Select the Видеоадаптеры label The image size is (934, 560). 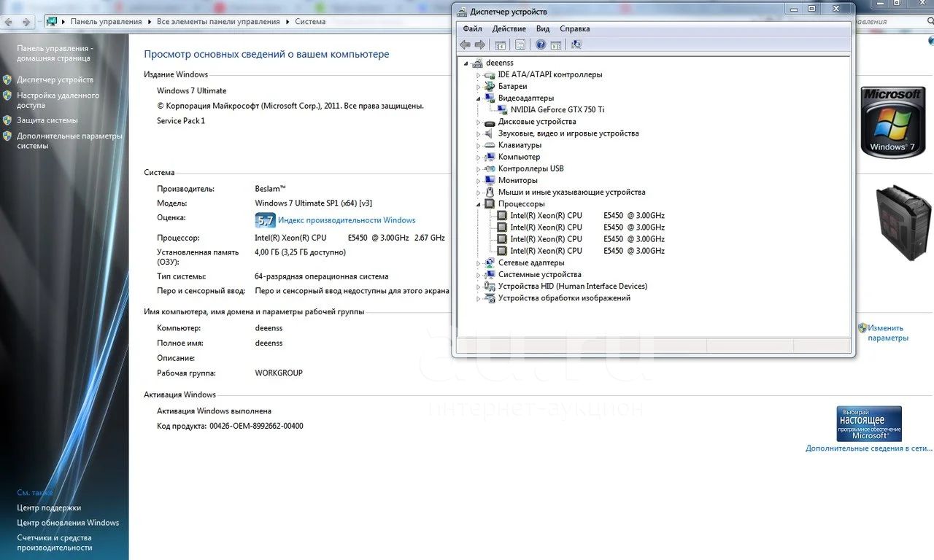point(526,98)
